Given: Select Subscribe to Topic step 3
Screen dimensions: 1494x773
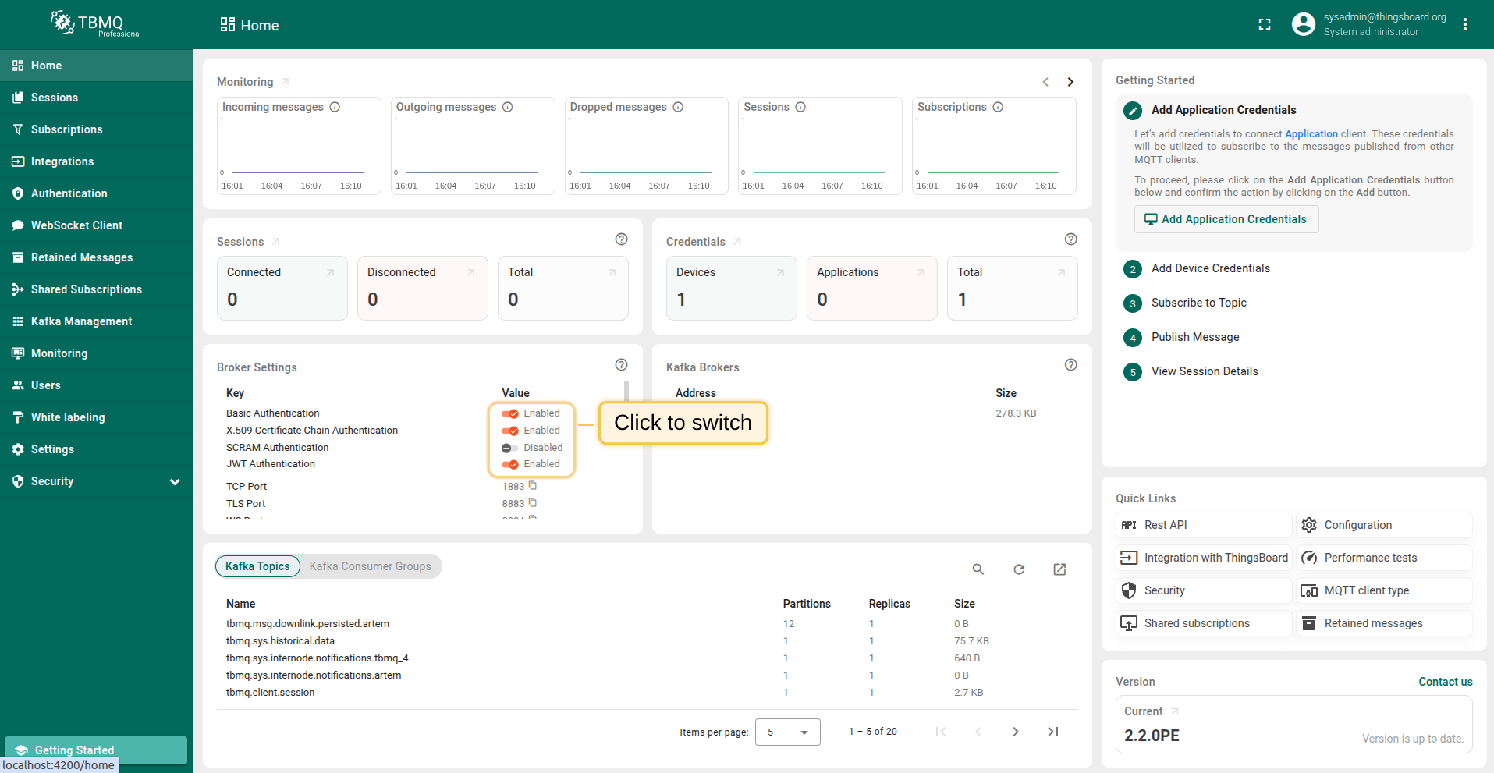Looking at the screenshot, I should coord(1198,303).
